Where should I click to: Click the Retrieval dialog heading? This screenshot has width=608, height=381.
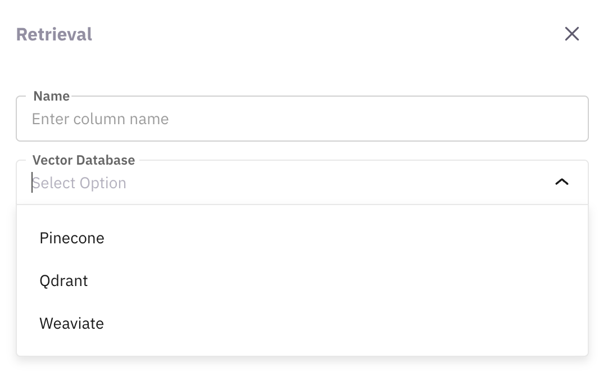[54, 34]
